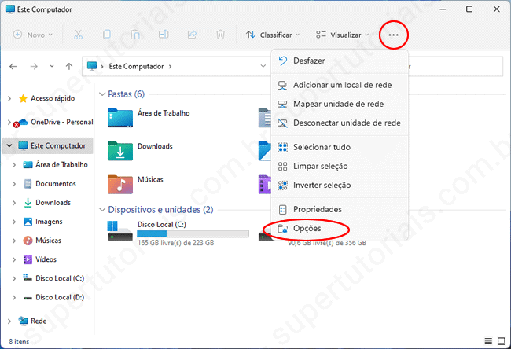This screenshot has width=511, height=349.
Task: Open the Classificar sort dropdown
Action: click(273, 35)
